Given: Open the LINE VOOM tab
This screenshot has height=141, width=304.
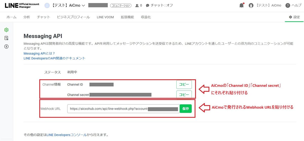Looking at the screenshot, I should [105, 17].
